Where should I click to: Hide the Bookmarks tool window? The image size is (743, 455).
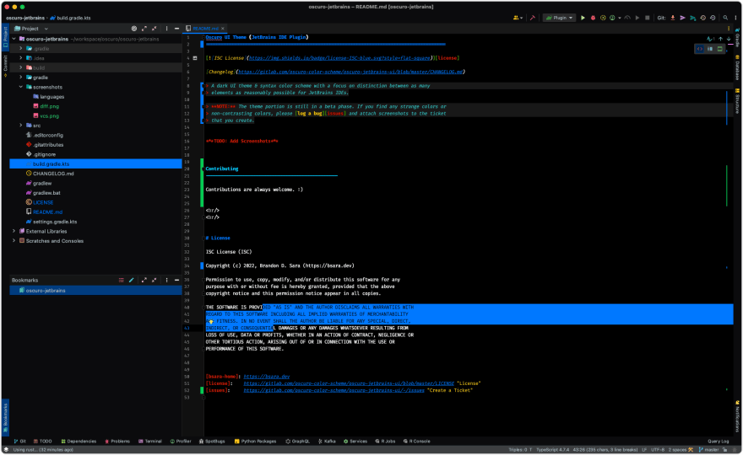176,281
